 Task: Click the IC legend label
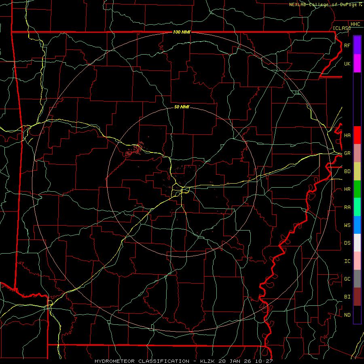click(347, 261)
